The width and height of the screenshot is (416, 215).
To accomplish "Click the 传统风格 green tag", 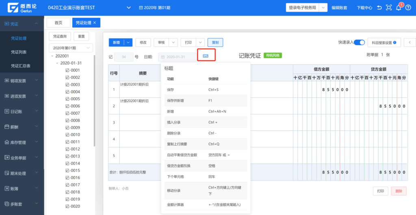I will [273, 55].
